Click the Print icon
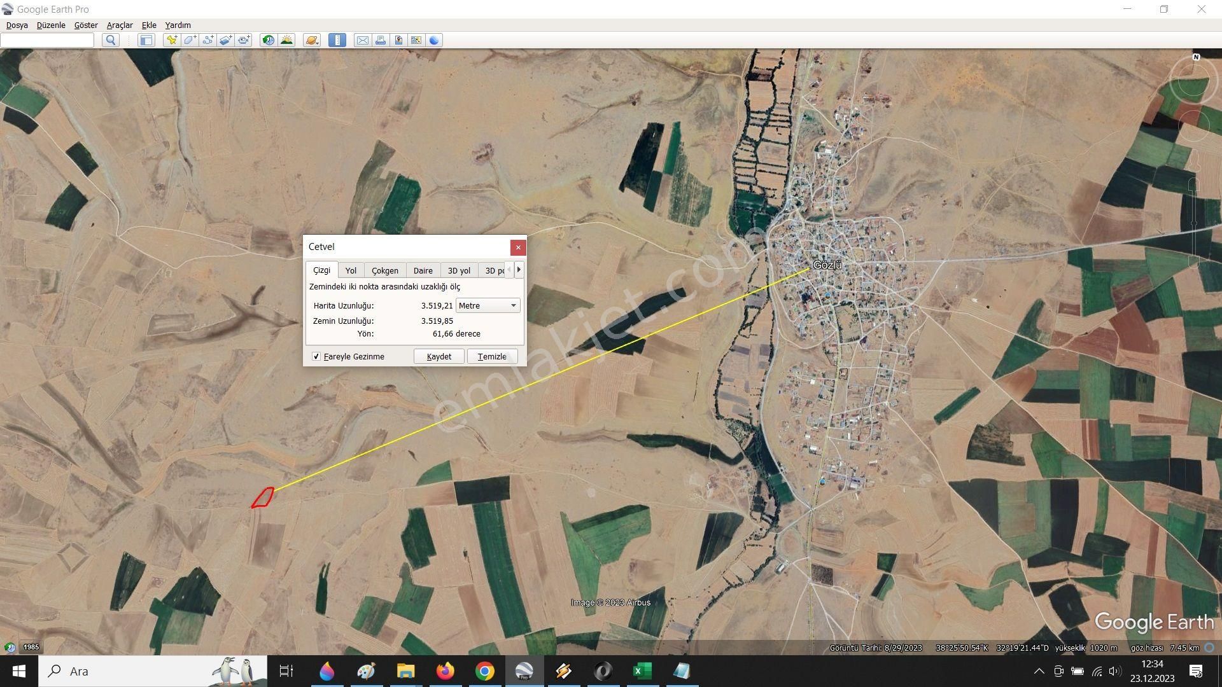1222x687 pixels. (381, 40)
